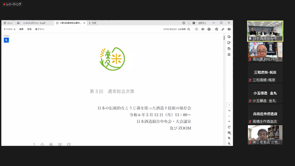
Task: Select the 三宅本店 participant video thumbnail
Action: tap(265, 135)
